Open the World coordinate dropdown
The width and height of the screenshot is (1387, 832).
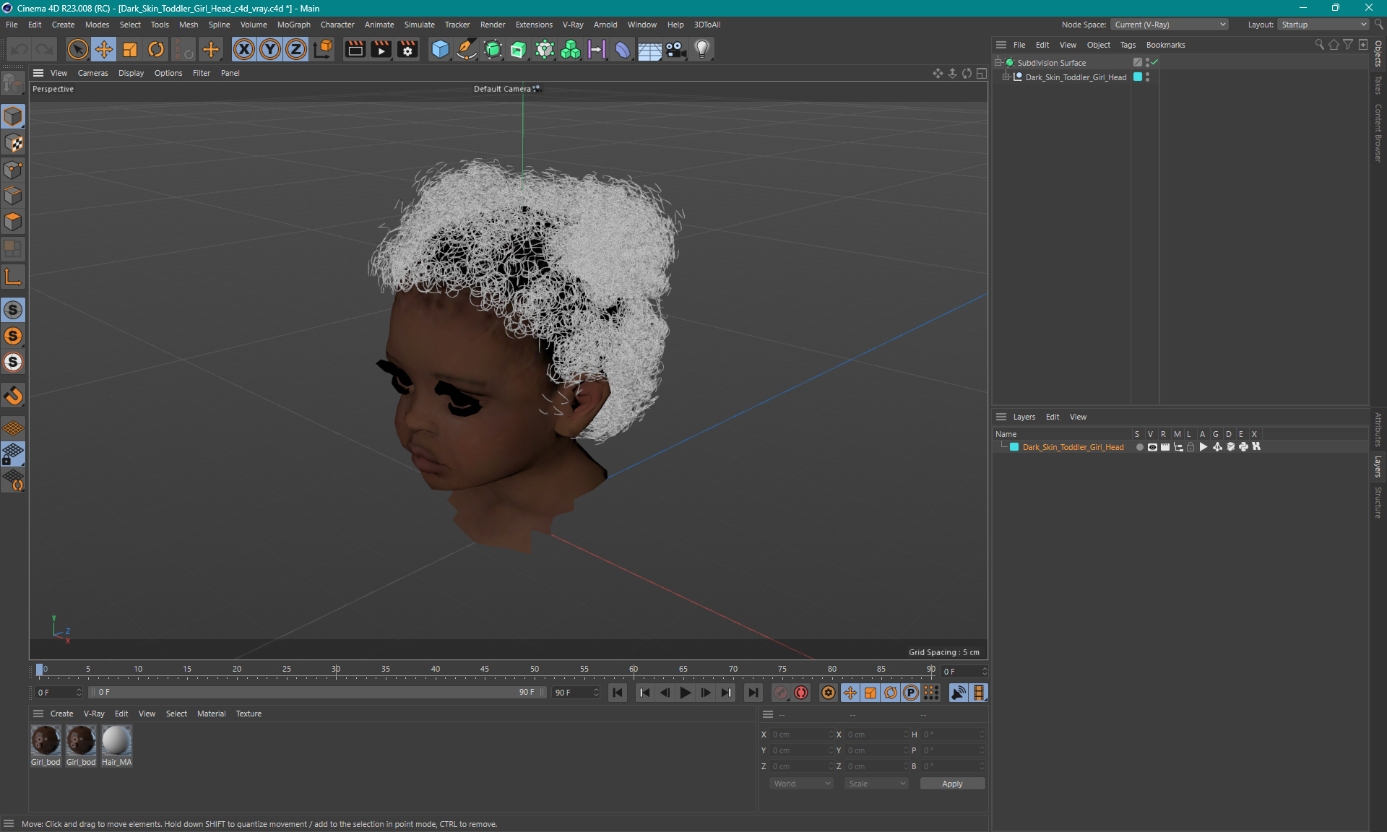801,784
